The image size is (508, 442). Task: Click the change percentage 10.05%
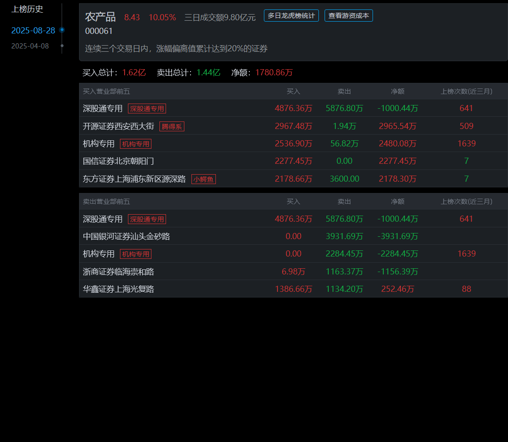pyautogui.click(x=162, y=17)
